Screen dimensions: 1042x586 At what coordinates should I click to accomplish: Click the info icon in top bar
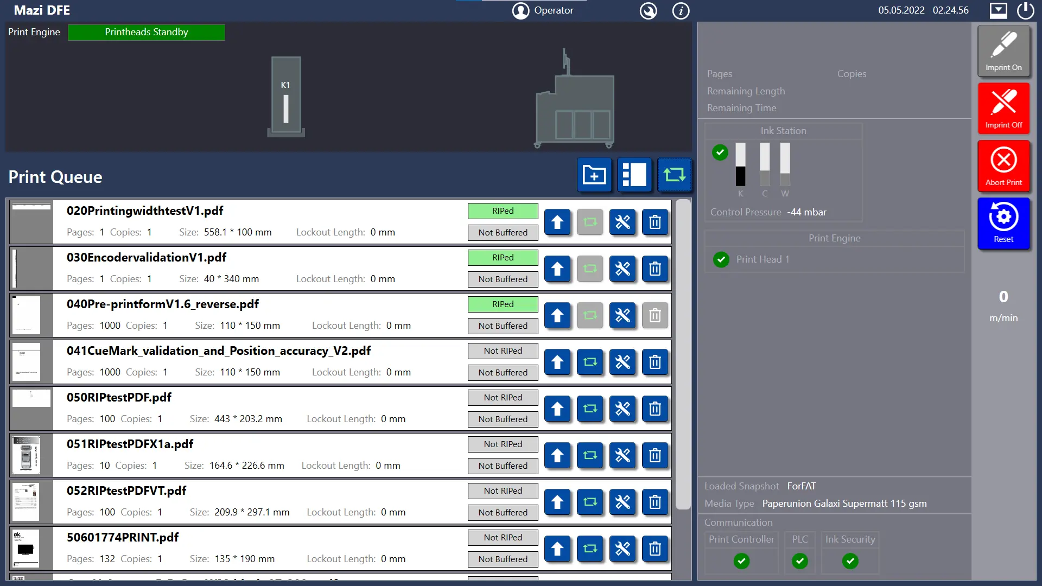[x=681, y=10]
